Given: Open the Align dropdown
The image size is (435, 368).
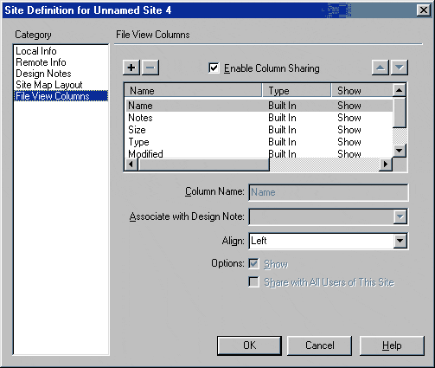Looking at the screenshot, I should [400, 241].
